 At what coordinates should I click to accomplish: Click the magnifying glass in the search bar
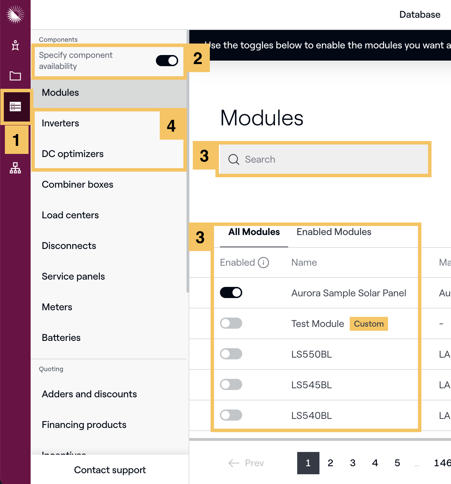click(234, 159)
